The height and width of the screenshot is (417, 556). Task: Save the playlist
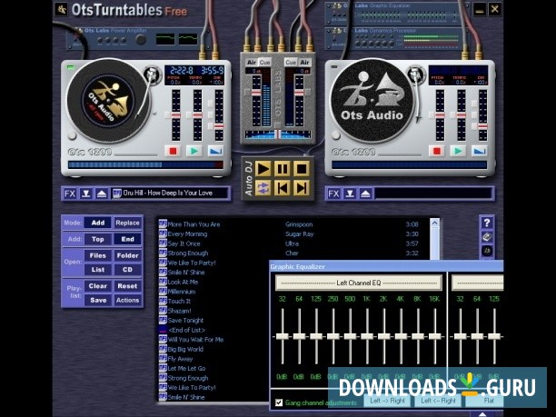(x=98, y=300)
